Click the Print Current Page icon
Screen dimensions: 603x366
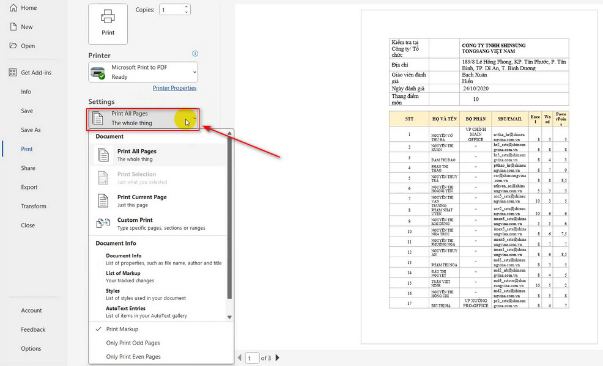pyautogui.click(x=103, y=199)
